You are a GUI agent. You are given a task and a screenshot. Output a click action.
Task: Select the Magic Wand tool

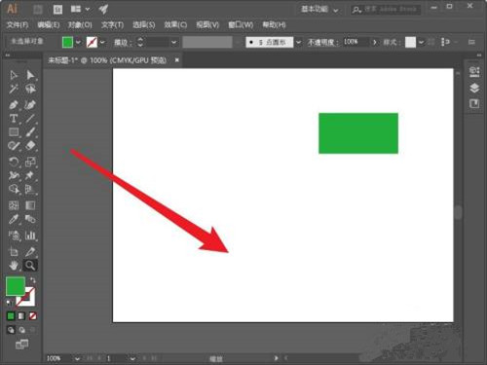pyautogui.click(x=14, y=89)
